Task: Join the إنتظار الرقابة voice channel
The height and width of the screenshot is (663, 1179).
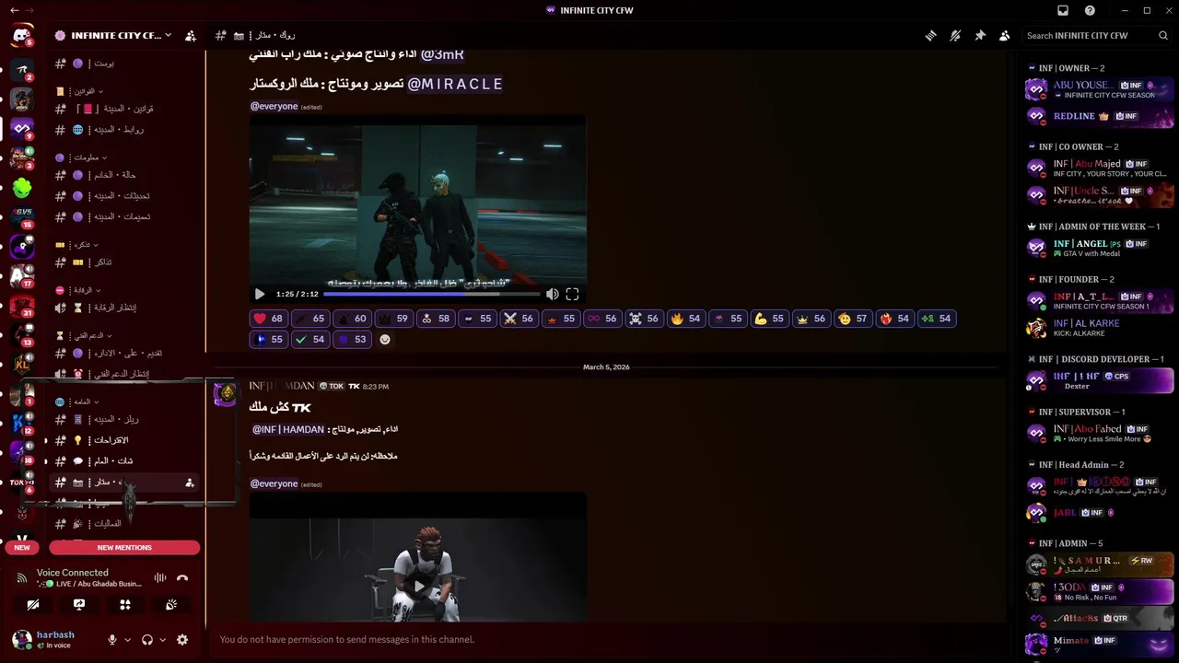Action: coord(125,308)
